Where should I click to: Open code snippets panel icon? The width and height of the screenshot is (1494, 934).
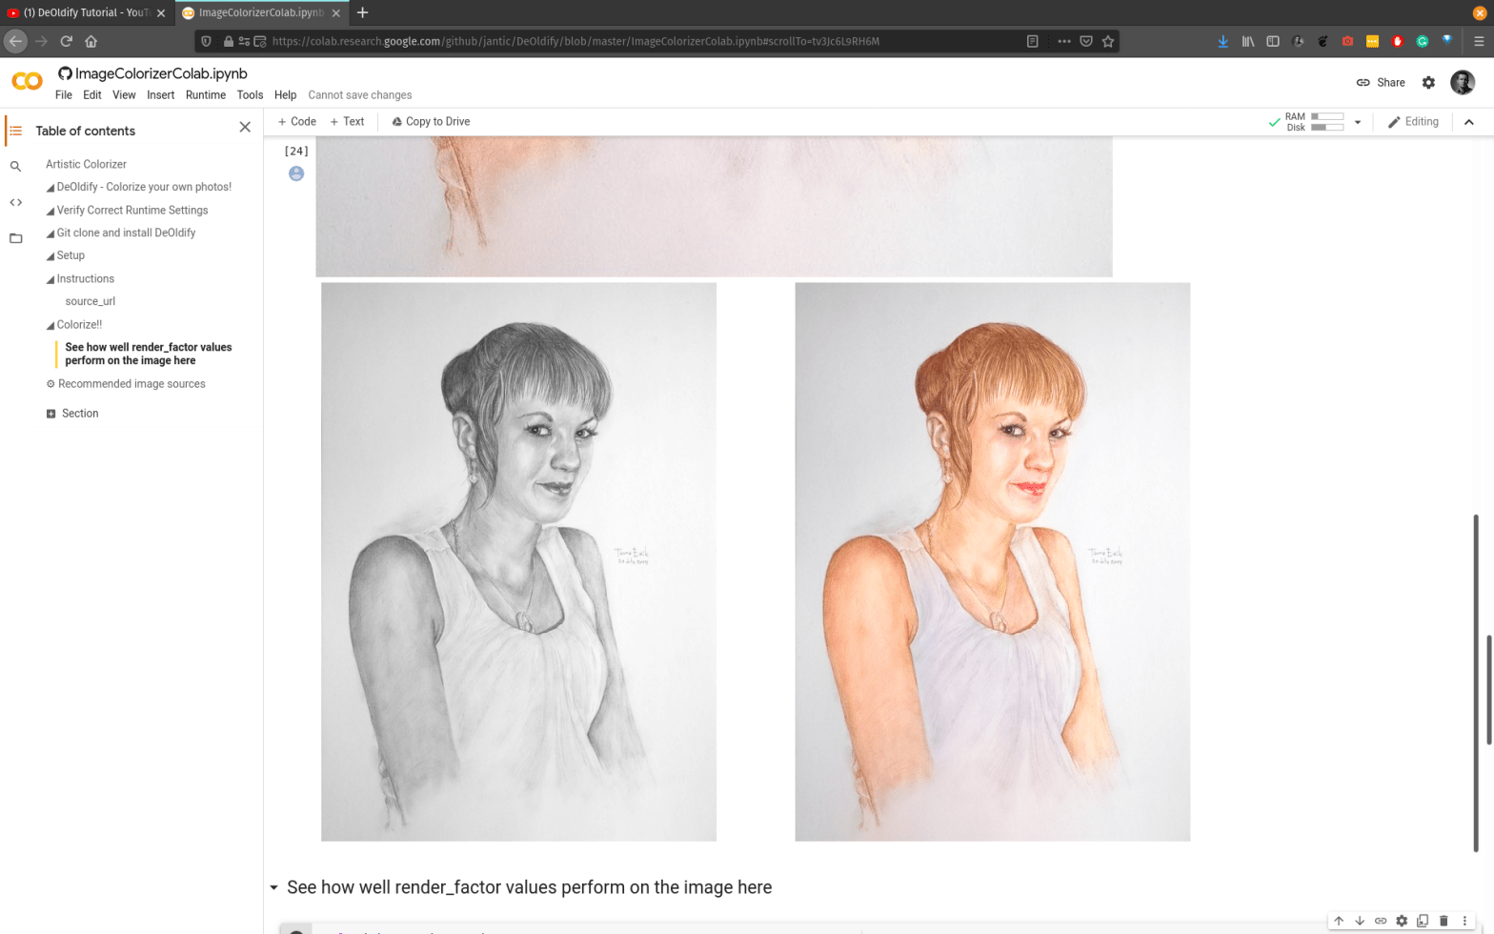[15, 202]
